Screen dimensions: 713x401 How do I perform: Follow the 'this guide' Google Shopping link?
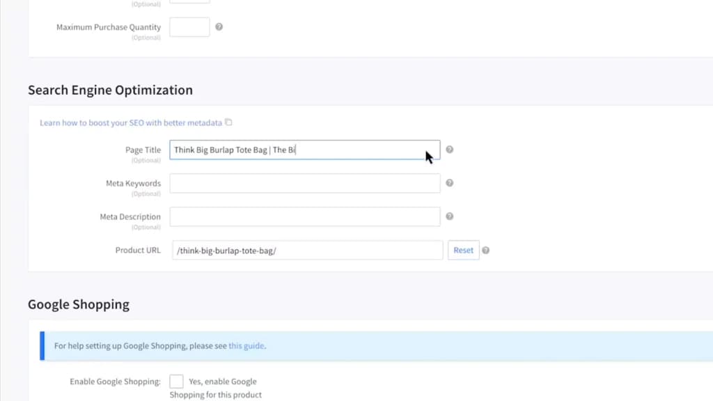pos(246,345)
